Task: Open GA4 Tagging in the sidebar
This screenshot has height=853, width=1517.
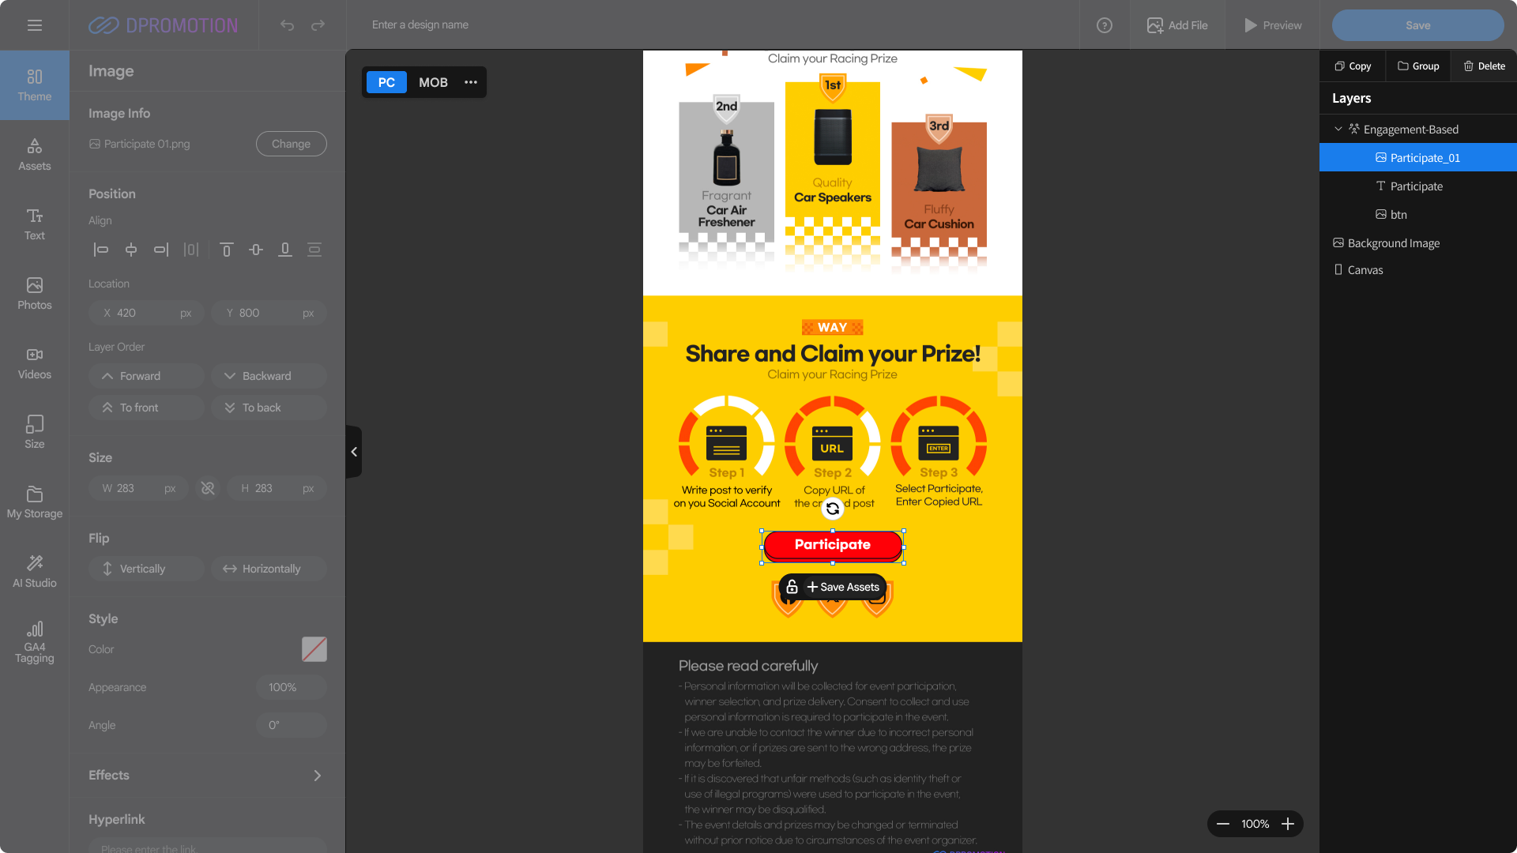Action: pyautogui.click(x=35, y=642)
